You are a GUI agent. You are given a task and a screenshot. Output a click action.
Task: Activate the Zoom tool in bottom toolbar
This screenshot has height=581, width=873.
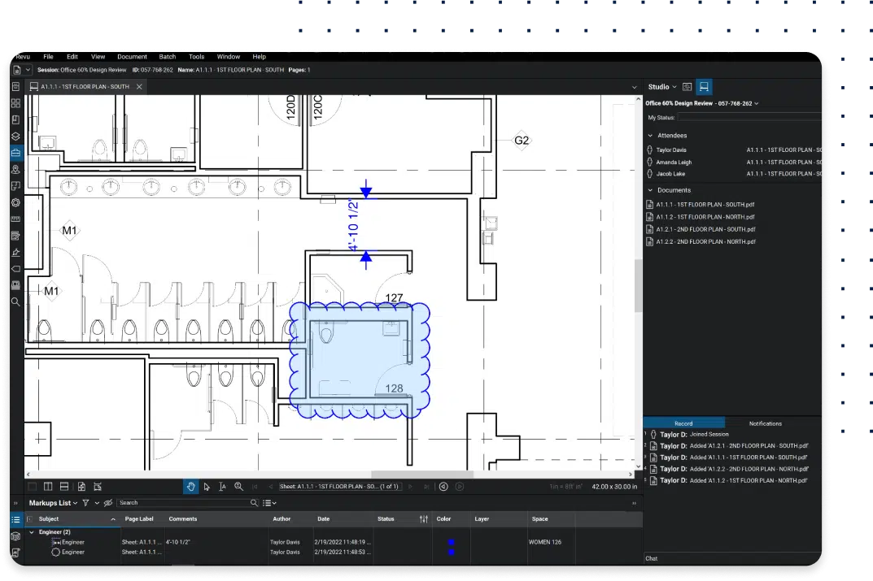[238, 487]
